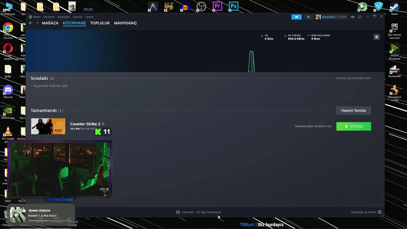
Task: Switch to the MAĞAZA tab
Action: point(50,23)
